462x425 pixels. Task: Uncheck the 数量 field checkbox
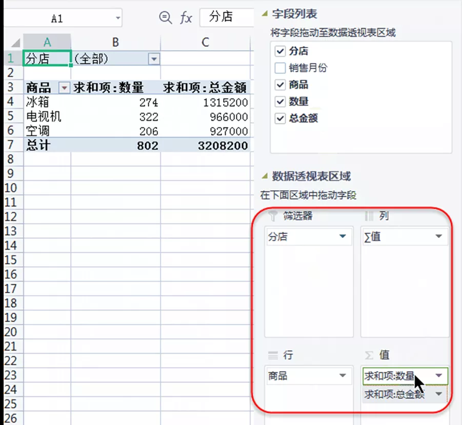click(280, 102)
